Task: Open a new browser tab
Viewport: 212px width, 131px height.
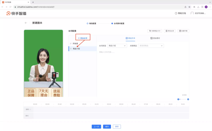Action: pos(33,2)
